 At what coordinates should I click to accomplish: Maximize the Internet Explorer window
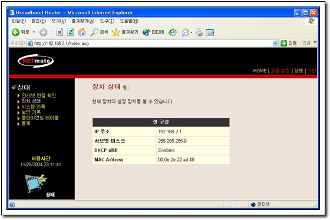(x=306, y=13)
